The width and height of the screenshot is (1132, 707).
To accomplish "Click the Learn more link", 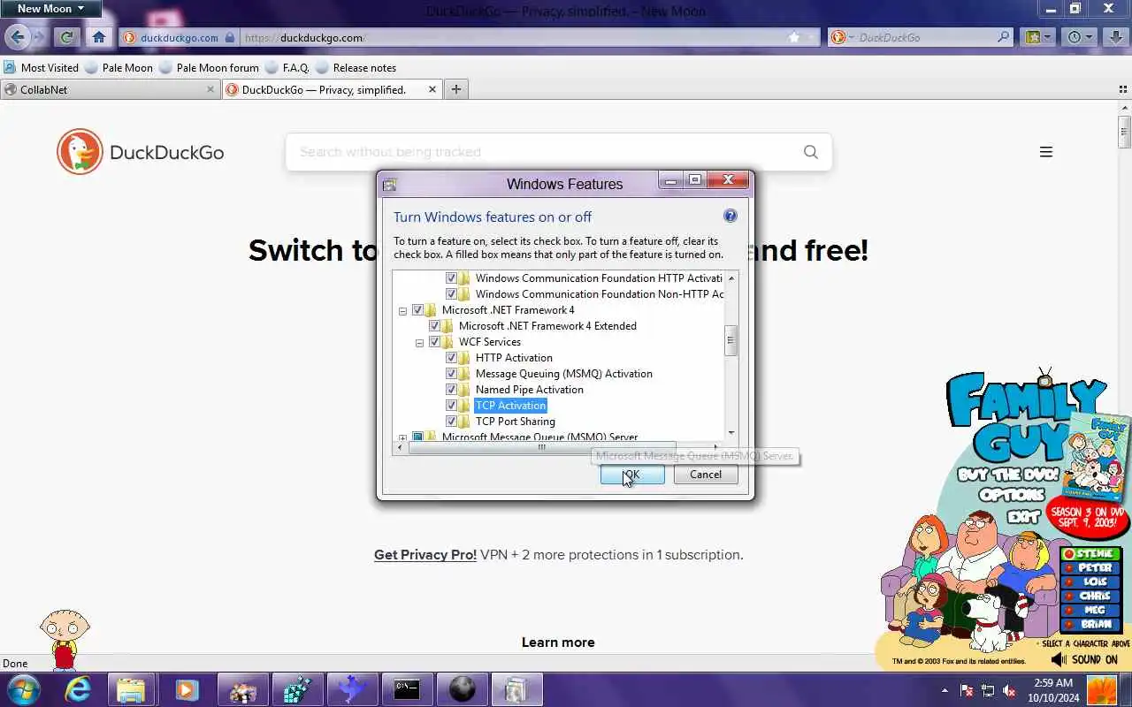I will 558,642.
